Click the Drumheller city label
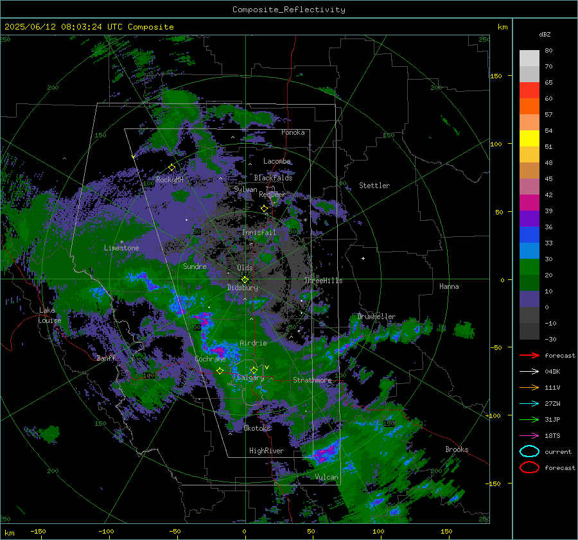The width and height of the screenshot is (578, 540). point(376,317)
